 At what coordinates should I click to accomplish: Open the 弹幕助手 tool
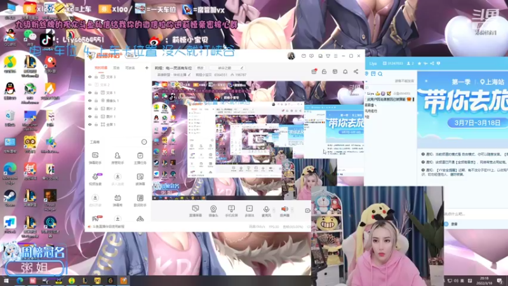(x=95, y=158)
